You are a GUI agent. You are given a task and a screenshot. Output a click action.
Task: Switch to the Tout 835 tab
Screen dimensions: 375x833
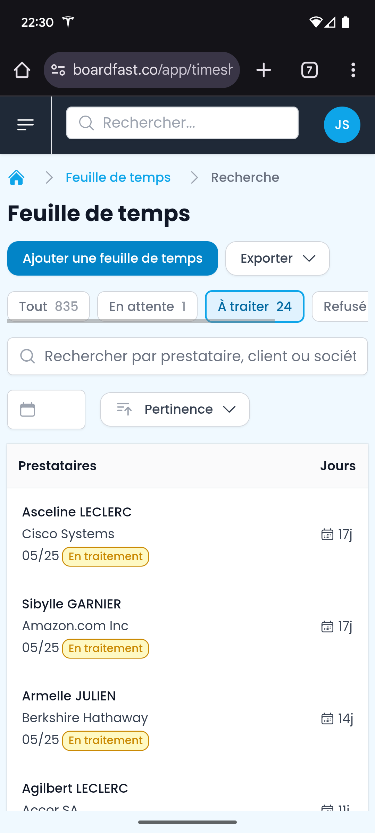[49, 306]
